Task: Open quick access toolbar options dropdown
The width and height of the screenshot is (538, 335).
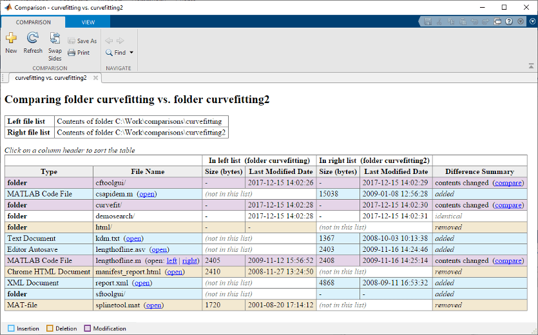Action: pyautogui.click(x=521, y=22)
